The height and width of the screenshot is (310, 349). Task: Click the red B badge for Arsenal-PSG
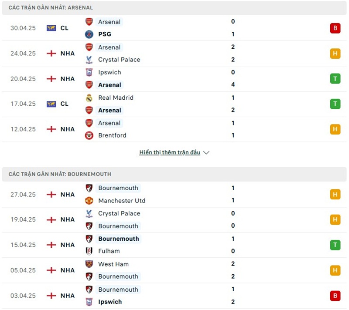click(335, 28)
